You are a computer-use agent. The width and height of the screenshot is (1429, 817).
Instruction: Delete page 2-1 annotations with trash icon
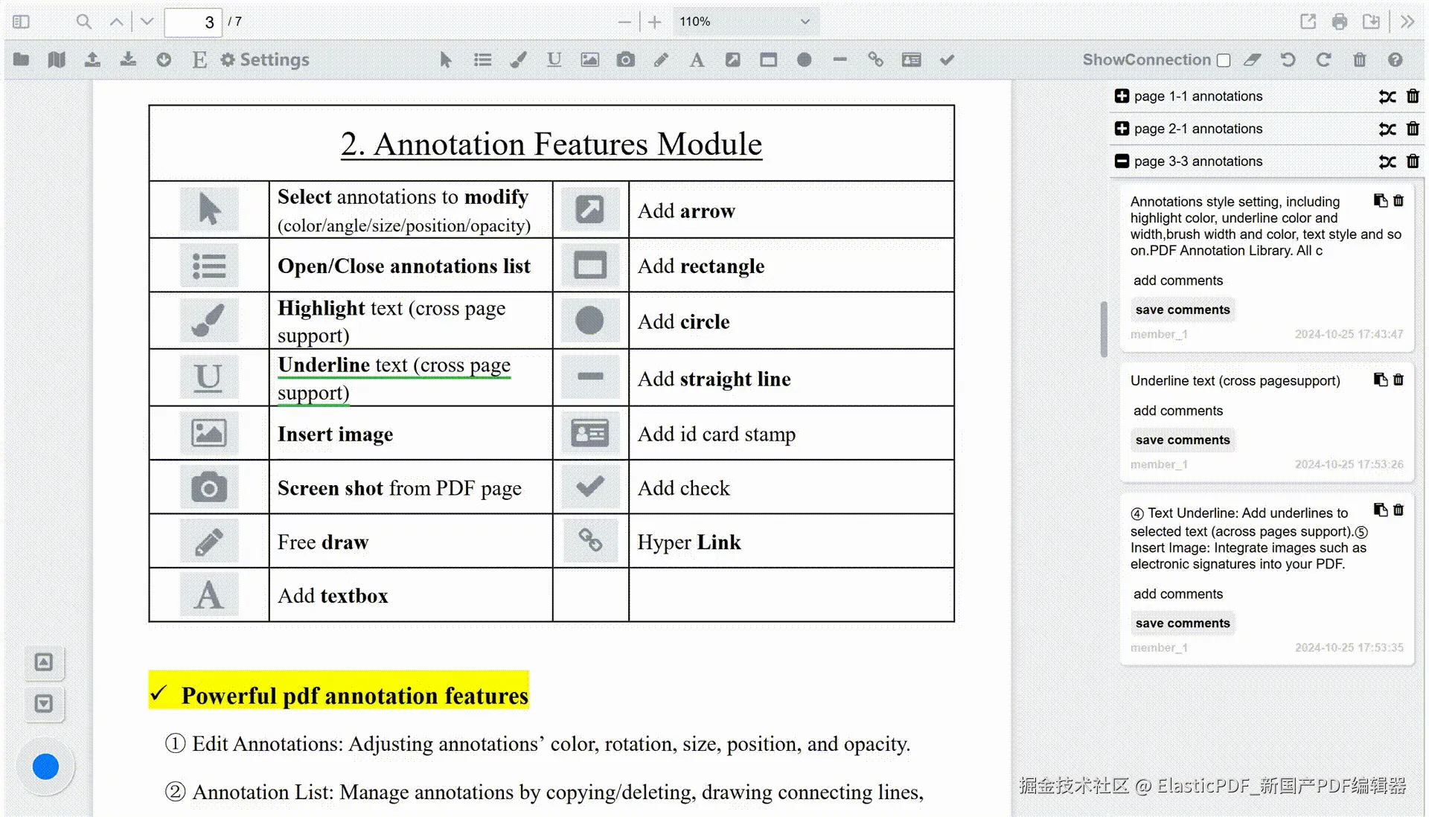(x=1413, y=129)
